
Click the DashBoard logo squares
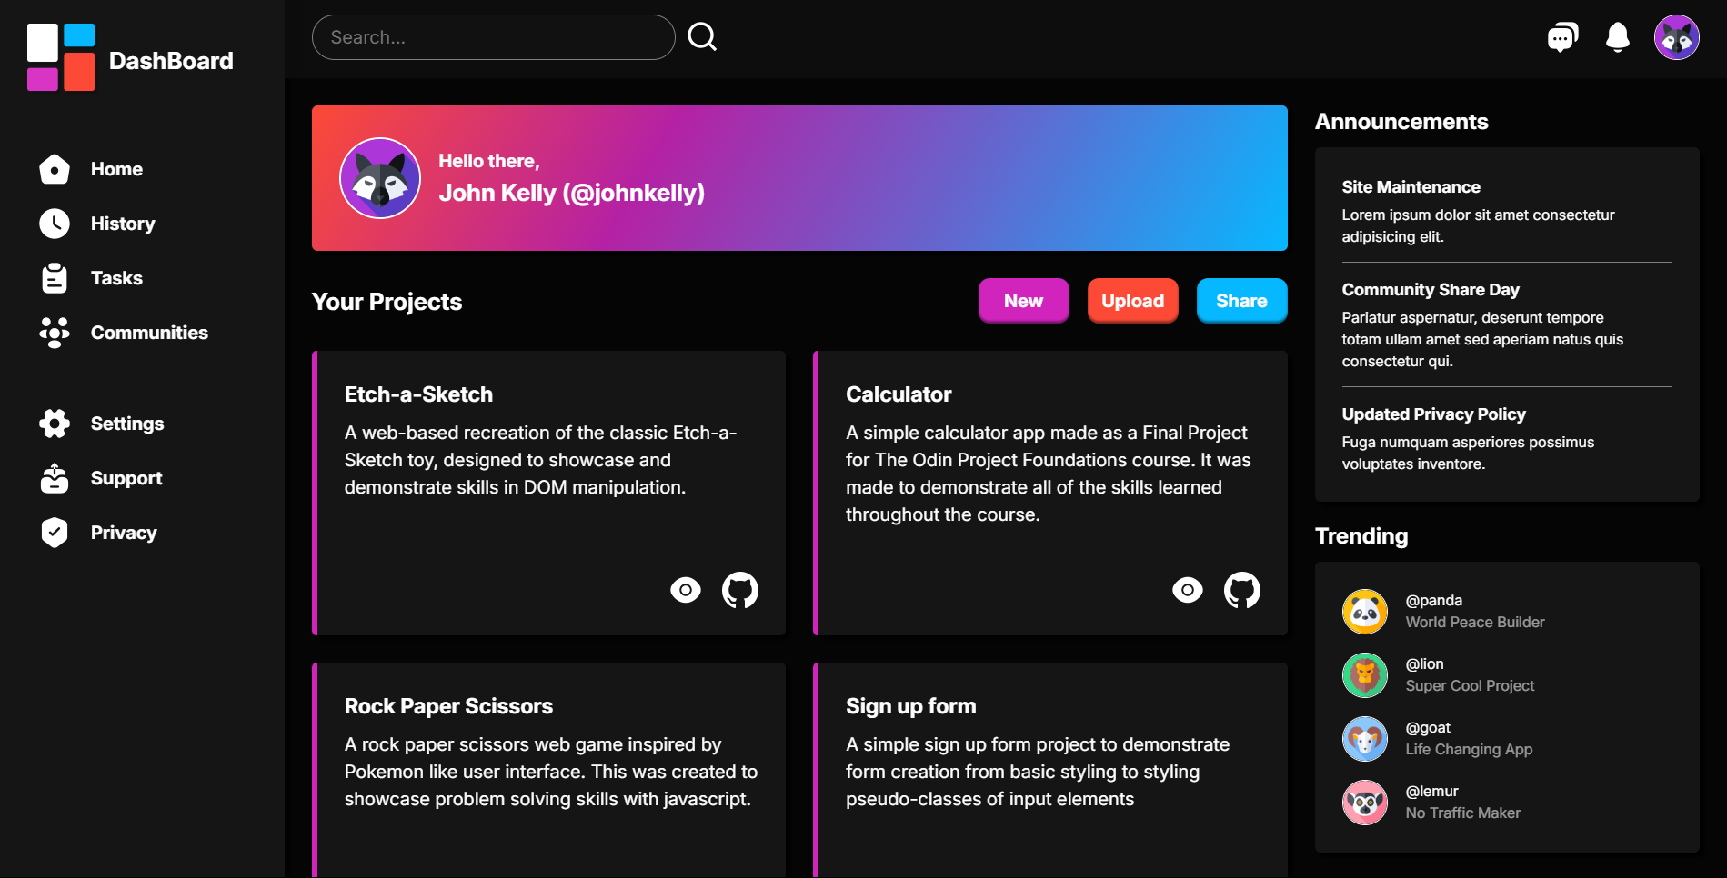coord(61,55)
